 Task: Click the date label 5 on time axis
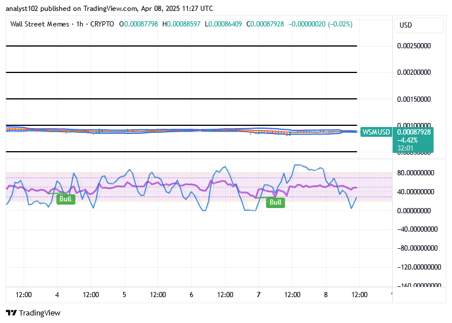(x=124, y=295)
